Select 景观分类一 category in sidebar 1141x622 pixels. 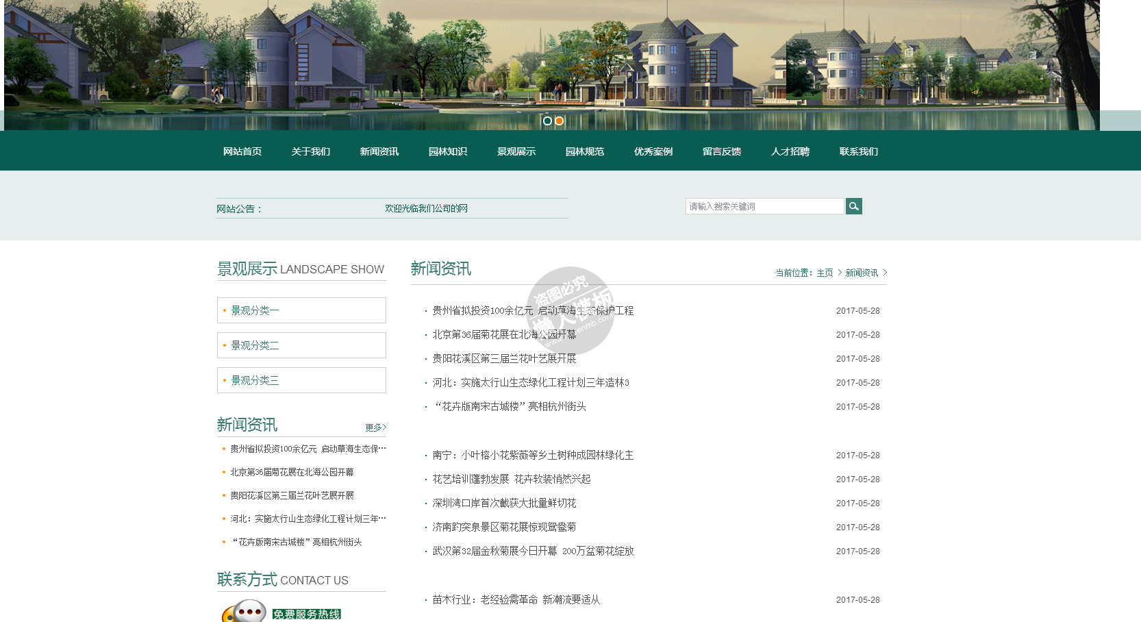point(255,310)
